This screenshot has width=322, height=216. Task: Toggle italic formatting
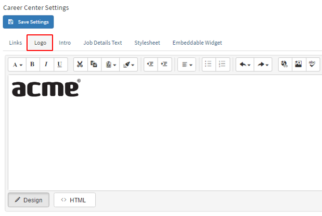point(46,65)
